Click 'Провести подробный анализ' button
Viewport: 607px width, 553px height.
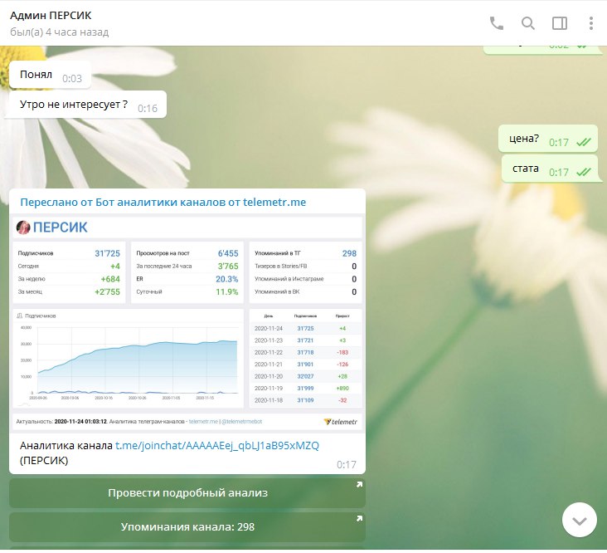click(187, 493)
